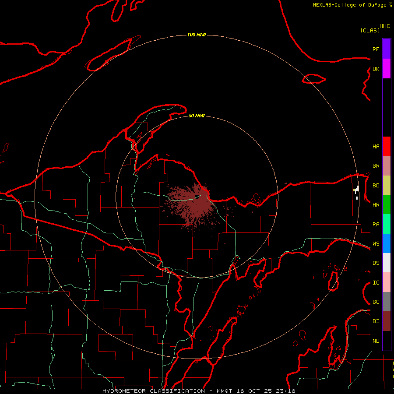Select the brown BI biological swatch
This screenshot has height=394, width=394.
387,321
